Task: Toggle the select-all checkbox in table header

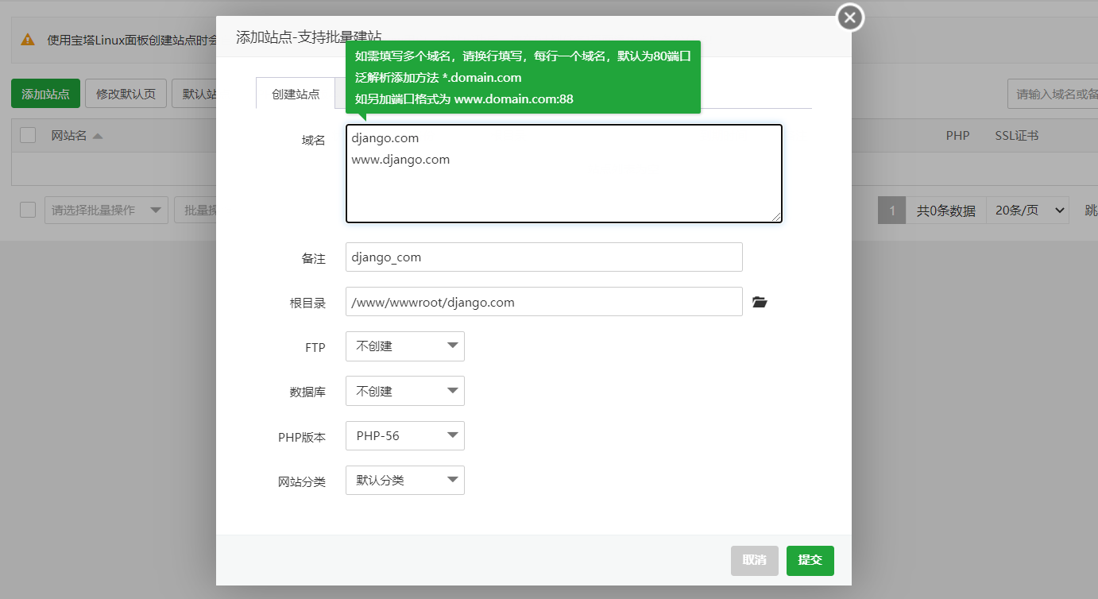Action: point(29,135)
